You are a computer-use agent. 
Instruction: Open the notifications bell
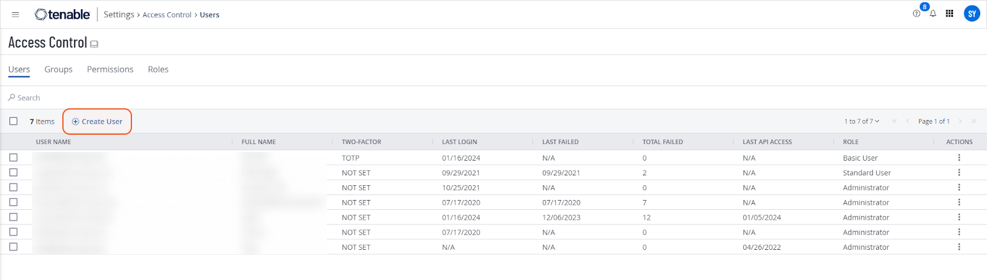933,14
